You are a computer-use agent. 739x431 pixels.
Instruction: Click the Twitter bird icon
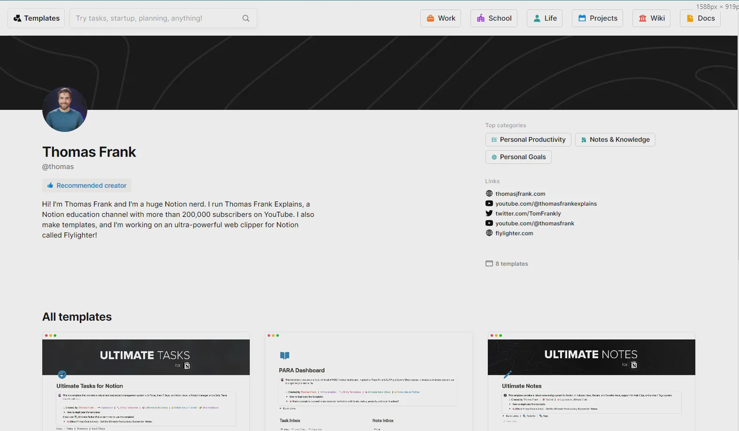(489, 213)
